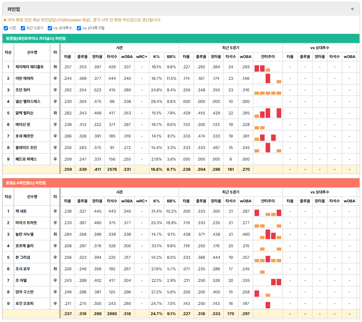Click 놀란 샤누엘 hit trend chart
The image size is (362, 322).
coord(268,234)
